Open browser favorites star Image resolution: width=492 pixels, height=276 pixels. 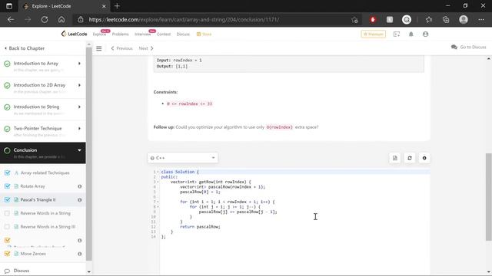click(x=429, y=19)
